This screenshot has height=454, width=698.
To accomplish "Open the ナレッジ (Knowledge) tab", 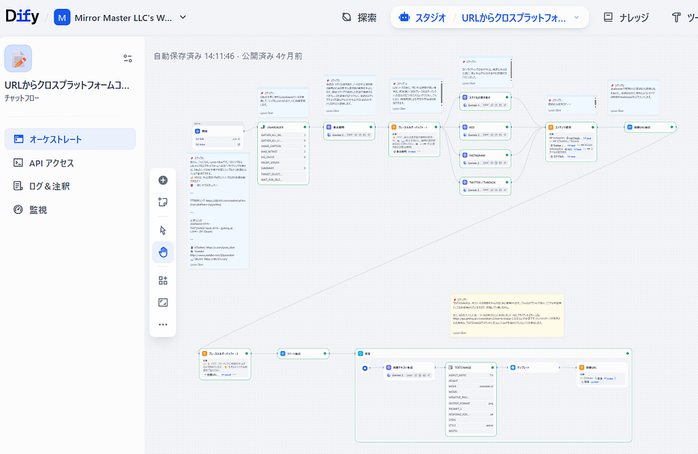I will click(626, 18).
